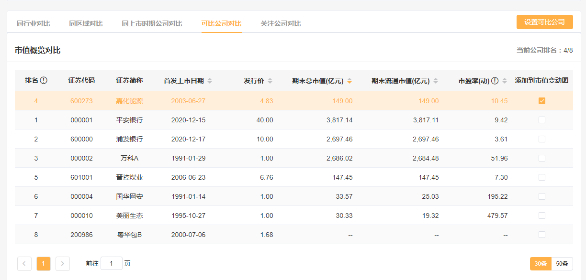The image size is (586, 280).
Task: Enable checkbox for 万科A row
Action: tap(541, 158)
